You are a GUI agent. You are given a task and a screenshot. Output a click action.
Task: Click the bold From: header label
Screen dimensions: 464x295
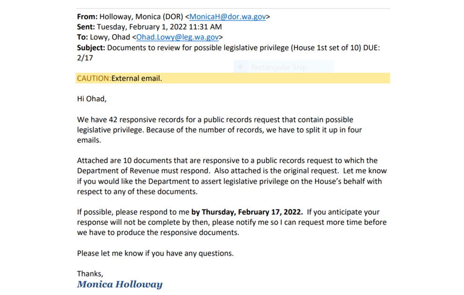point(87,16)
